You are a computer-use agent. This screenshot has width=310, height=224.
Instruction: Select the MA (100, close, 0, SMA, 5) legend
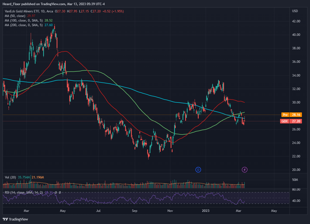point(24,20)
